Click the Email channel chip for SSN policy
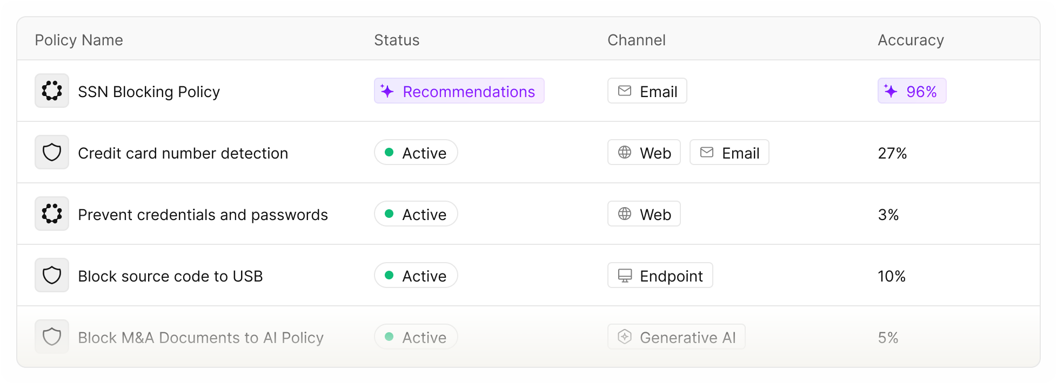Image resolution: width=1057 pixels, height=384 pixels. [647, 91]
